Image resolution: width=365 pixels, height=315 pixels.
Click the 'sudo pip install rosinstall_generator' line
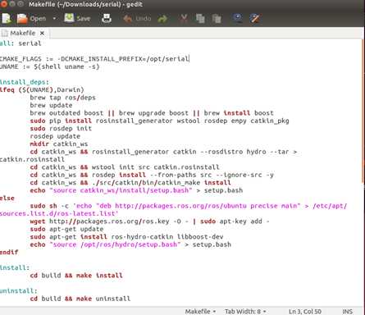[x=159, y=121]
